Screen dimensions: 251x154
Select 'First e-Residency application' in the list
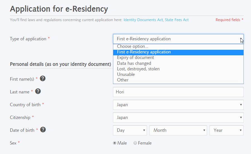[178, 52]
